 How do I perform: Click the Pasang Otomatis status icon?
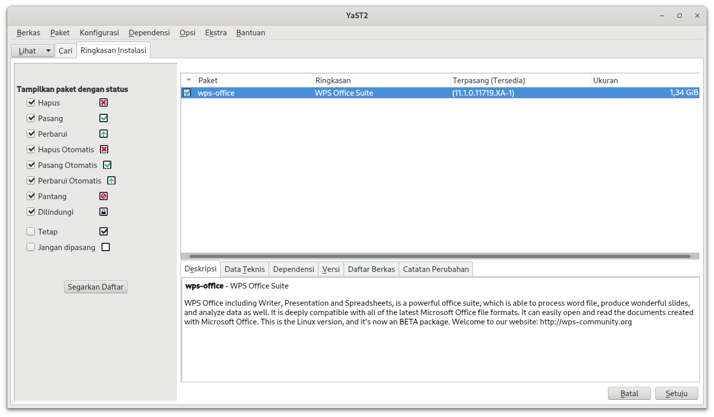(x=107, y=165)
